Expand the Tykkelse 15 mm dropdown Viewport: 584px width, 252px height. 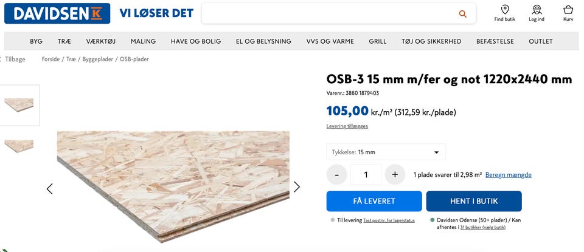click(386, 152)
